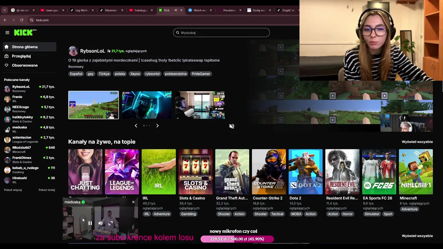Select the neon room stream thumbnail

146,105
